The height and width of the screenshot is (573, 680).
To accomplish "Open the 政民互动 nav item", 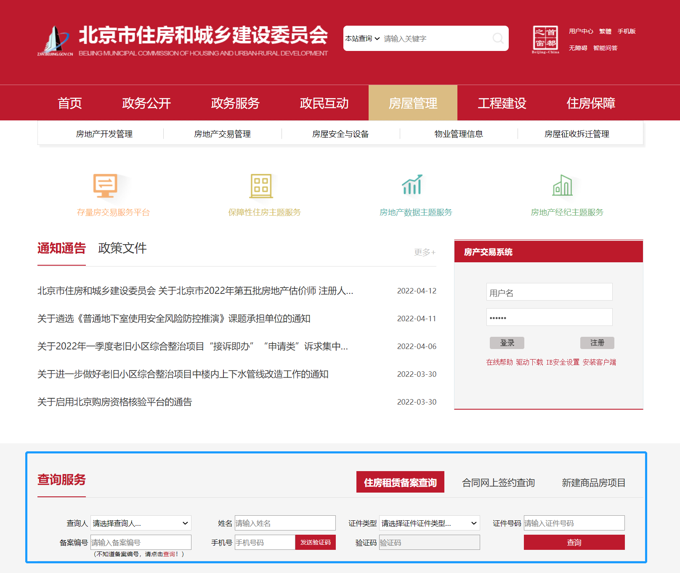I will (x=324, y=103).
